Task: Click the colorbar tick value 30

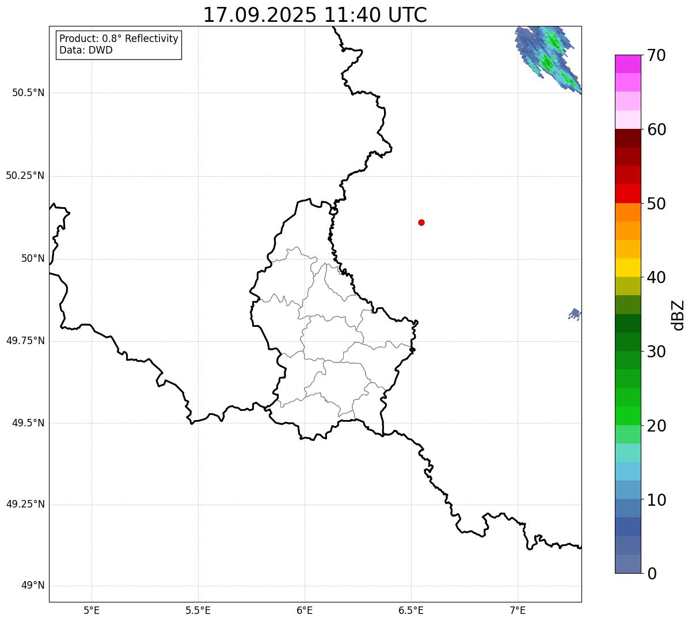Action: [x=656, y=352]
